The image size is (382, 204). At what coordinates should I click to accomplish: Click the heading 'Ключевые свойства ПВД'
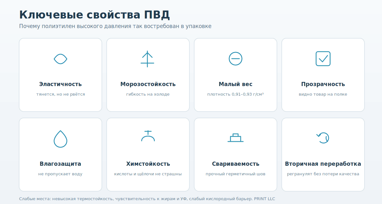click(95, 15)
